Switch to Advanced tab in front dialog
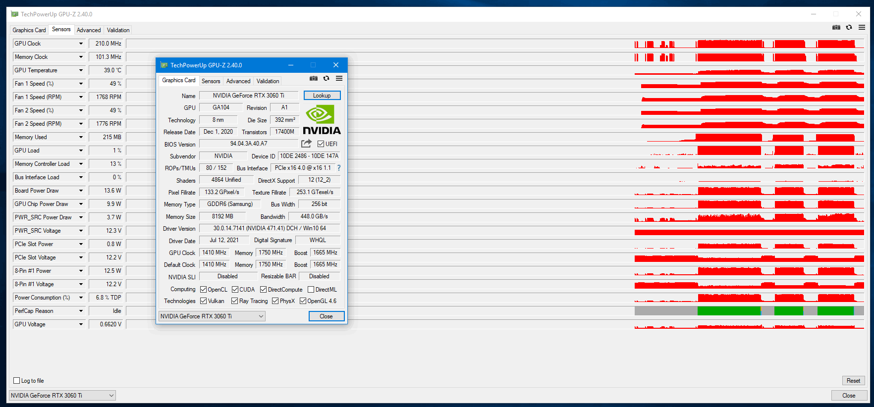Screen dimensions: 874x407 [x=238, y=81]
